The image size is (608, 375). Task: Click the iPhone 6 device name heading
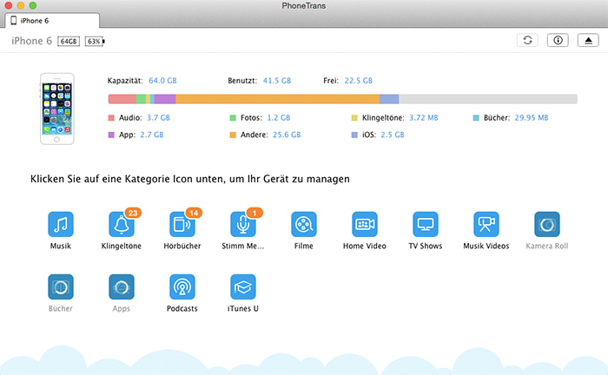[x=31, y=41]
